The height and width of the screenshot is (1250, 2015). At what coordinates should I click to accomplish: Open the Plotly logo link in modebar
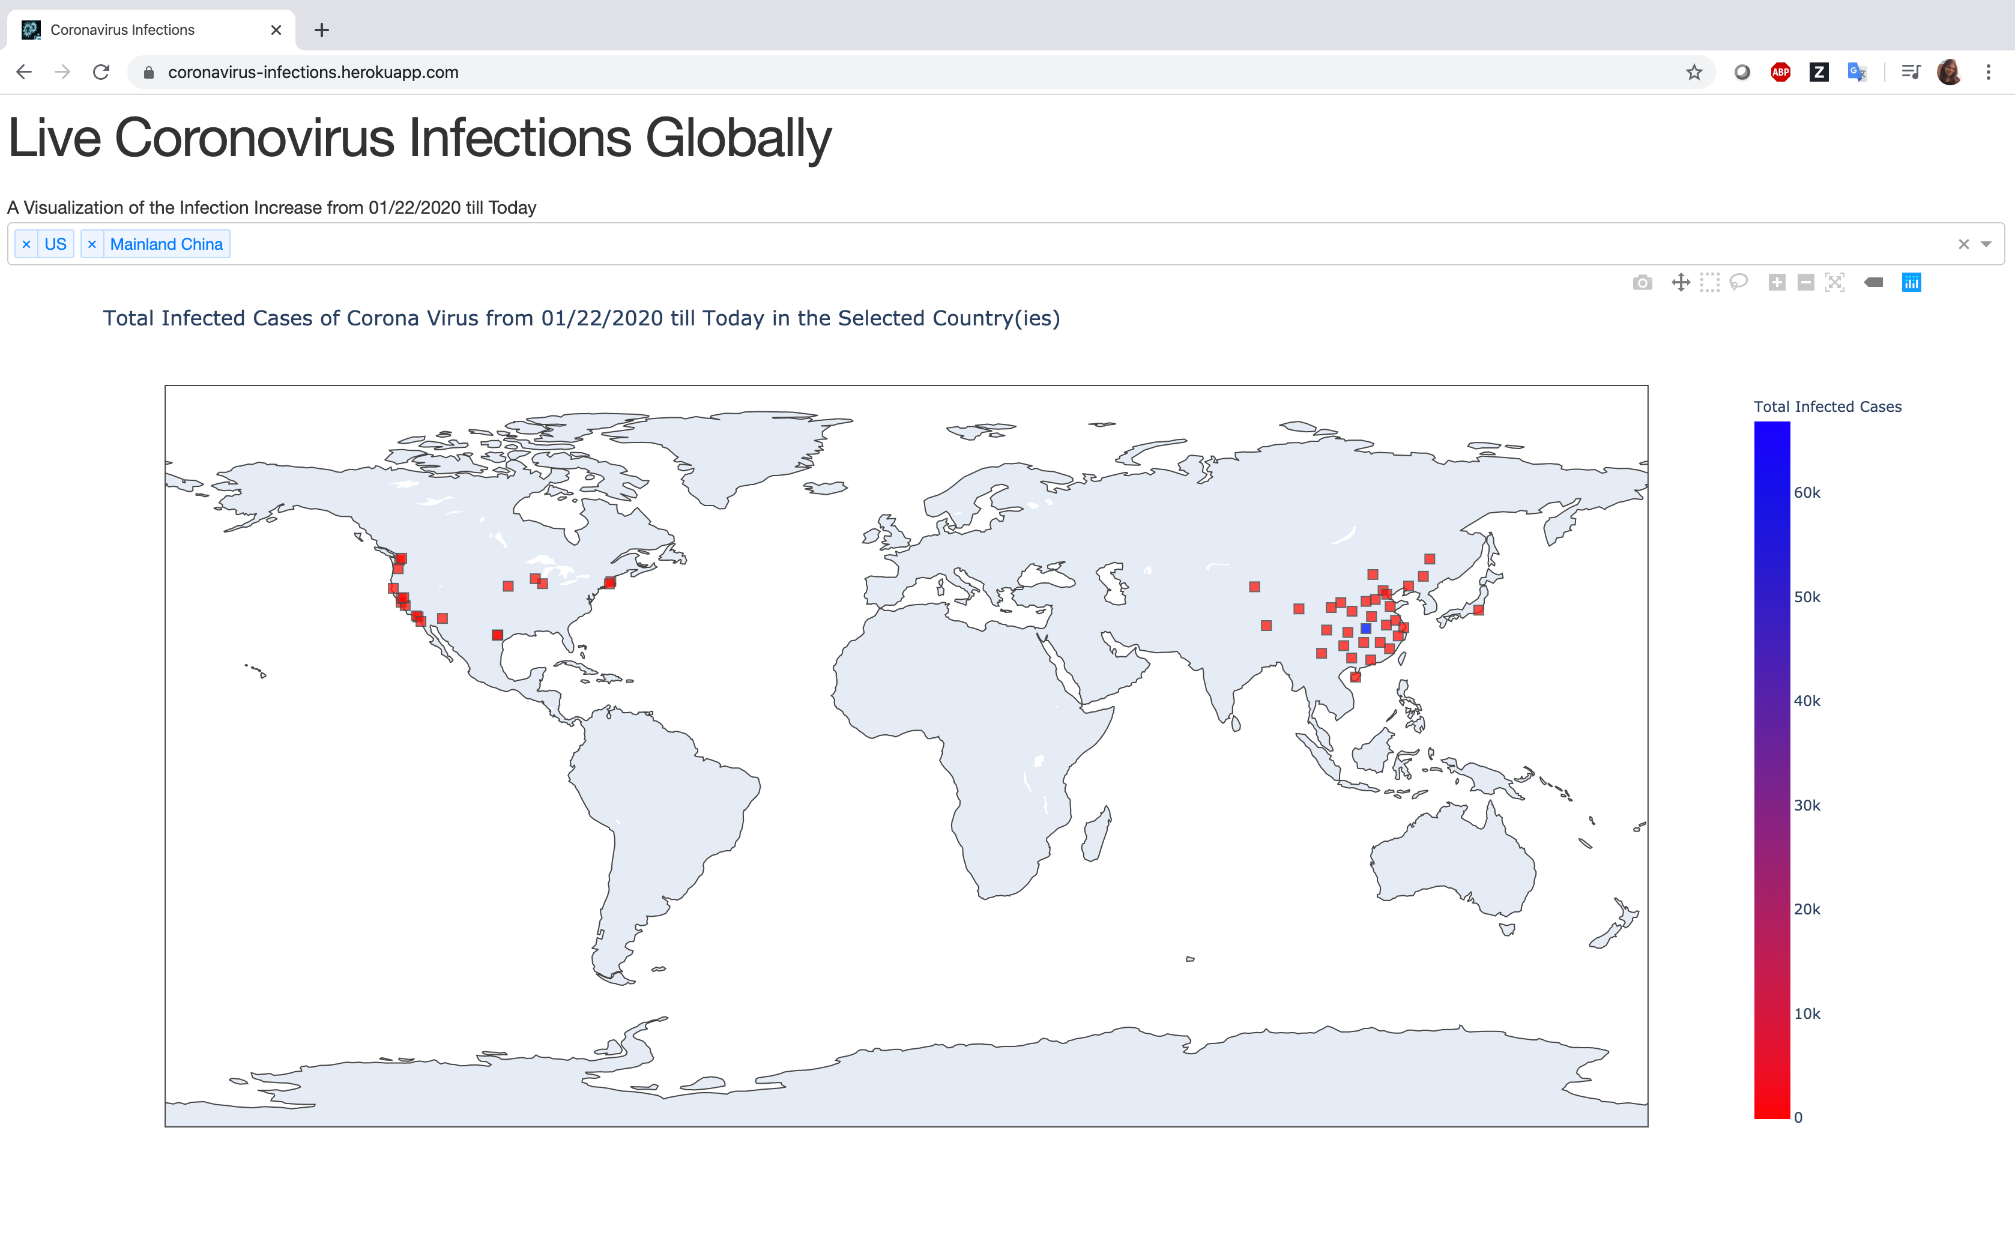tap(1912, 283)
